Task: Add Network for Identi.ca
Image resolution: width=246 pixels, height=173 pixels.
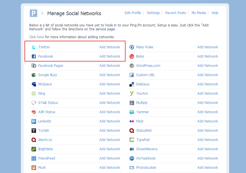Action: (x=110, y=140)
